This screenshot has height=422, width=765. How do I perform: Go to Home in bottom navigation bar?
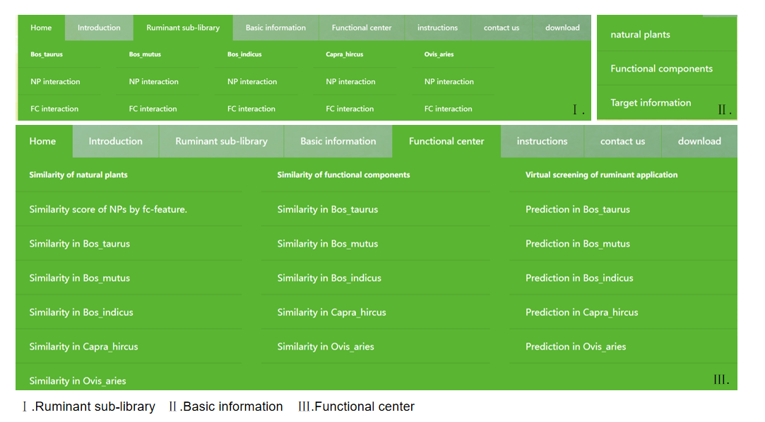pyautogui.click(x=42, y=141)
